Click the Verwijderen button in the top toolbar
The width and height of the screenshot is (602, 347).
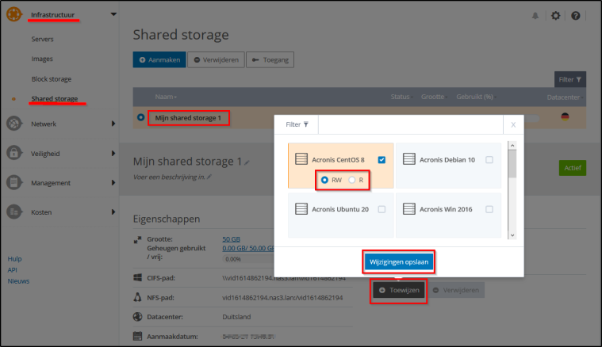point(217,60)
